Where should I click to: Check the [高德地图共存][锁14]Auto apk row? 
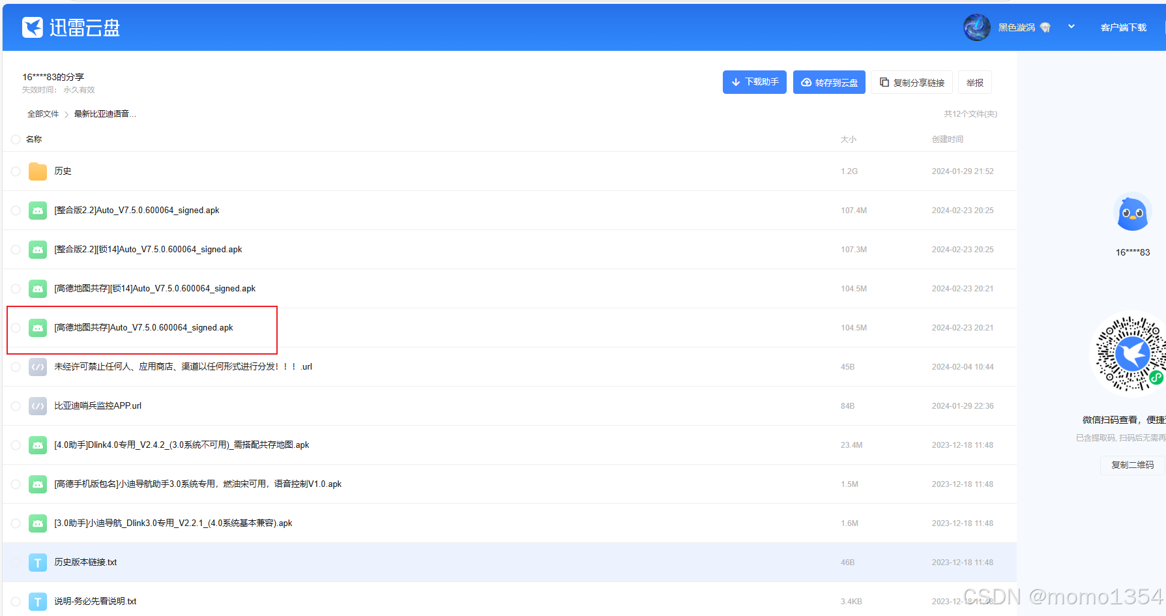[16, 289]
